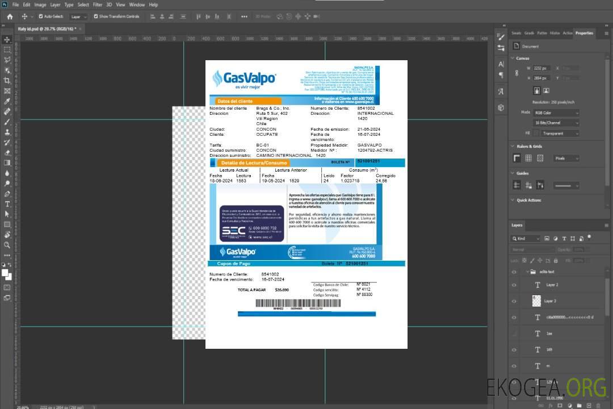Select the Rectangular Marquee tool
Image resolution: width=613 pixels, height=409 pixels.
pos(7,50)
